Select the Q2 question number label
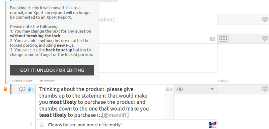 (x=22, y=89)
